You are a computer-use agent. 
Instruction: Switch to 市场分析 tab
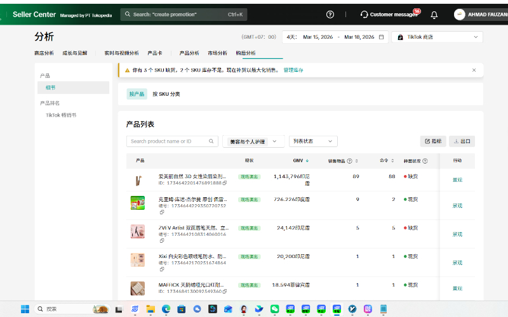[x=217, y=53]
